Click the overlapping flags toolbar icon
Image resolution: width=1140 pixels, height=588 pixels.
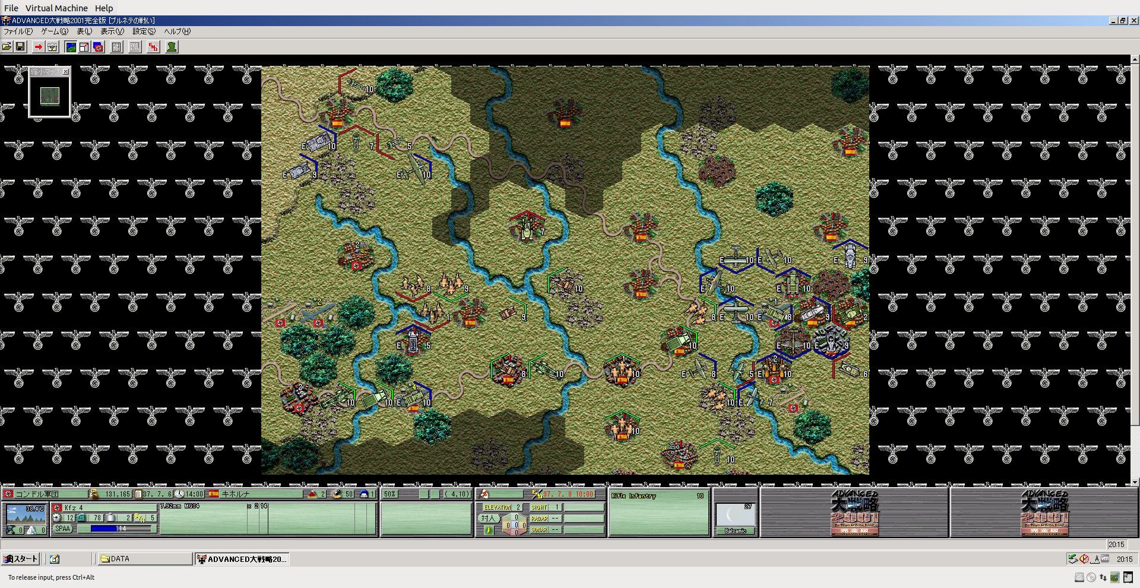(x=99, y=47)
